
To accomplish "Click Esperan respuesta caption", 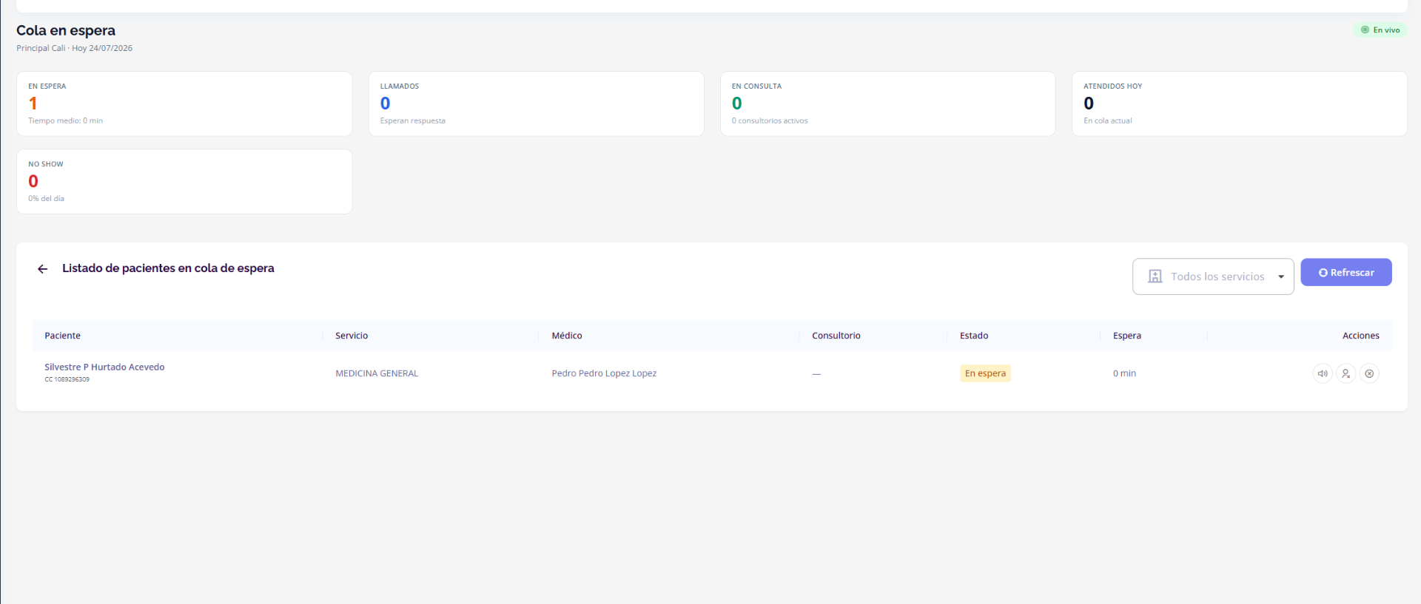I will click(x=413, y=121).
